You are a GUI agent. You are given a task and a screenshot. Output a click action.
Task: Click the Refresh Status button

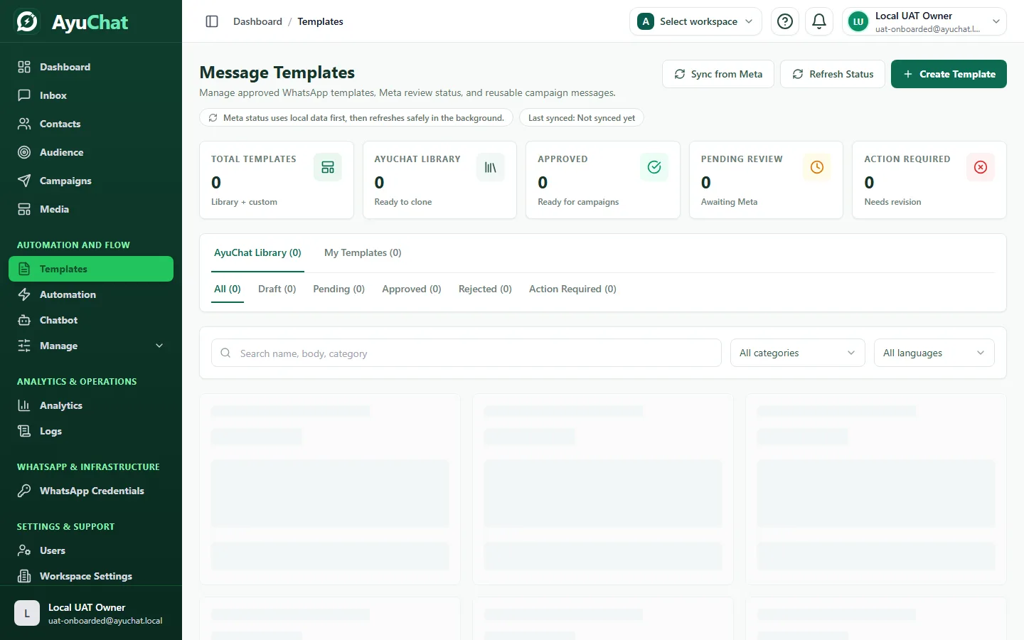pos(833,74)
